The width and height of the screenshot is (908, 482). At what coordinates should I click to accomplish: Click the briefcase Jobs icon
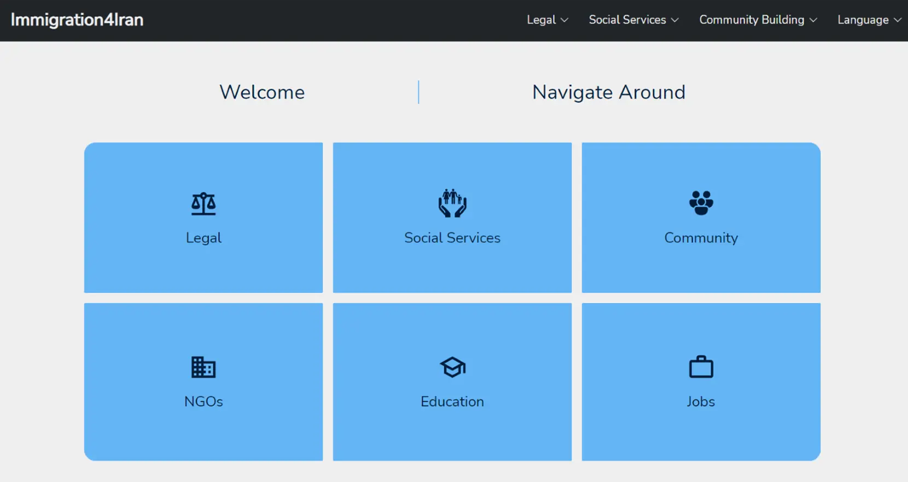[701, 367]
